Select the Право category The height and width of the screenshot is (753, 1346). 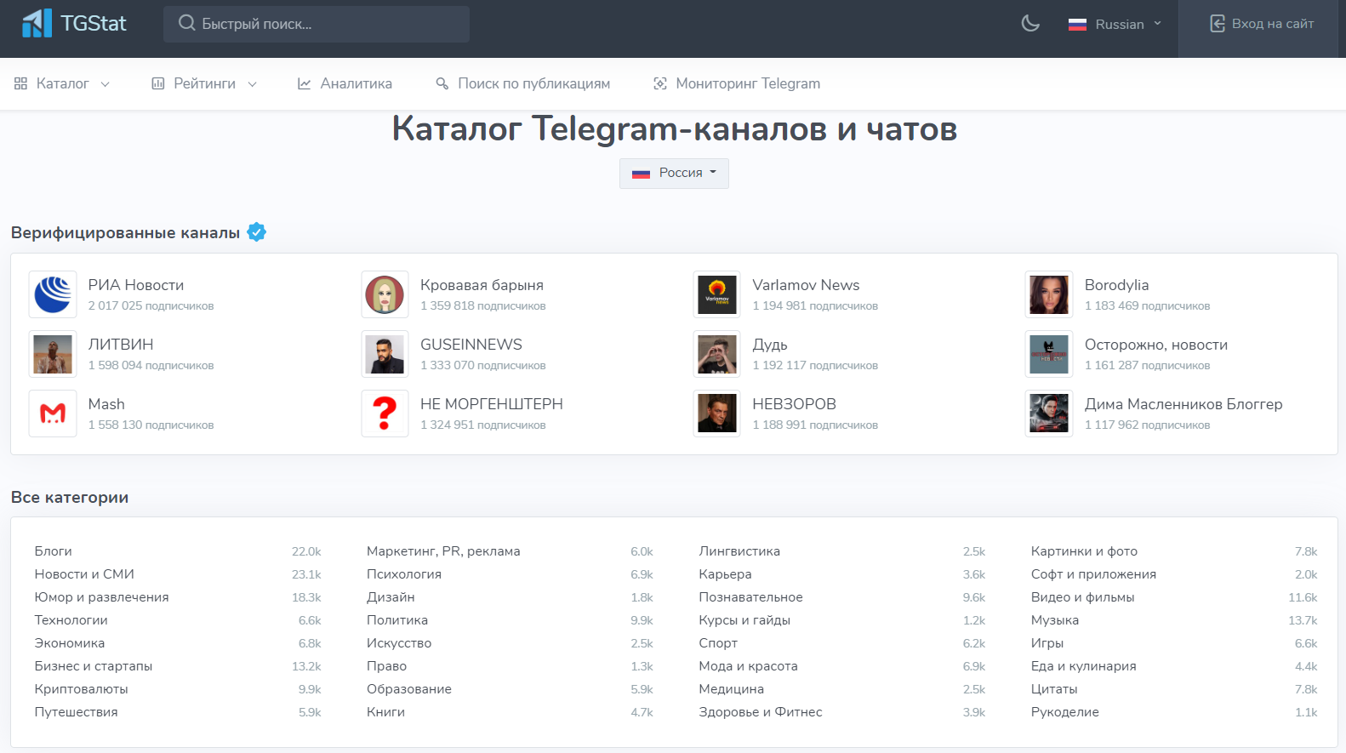click(x=386, y=666)
